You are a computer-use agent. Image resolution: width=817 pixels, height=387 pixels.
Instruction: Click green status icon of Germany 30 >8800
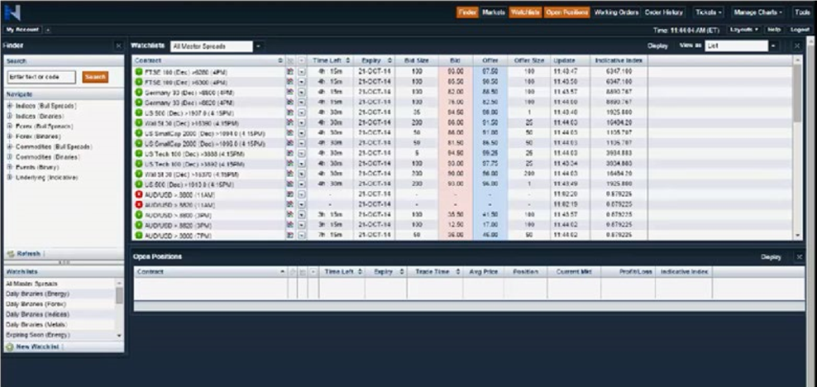(139, 92)
